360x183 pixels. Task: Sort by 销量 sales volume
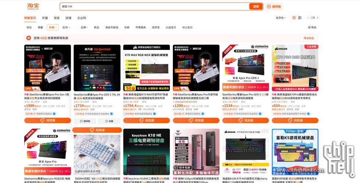pos(40,27)
